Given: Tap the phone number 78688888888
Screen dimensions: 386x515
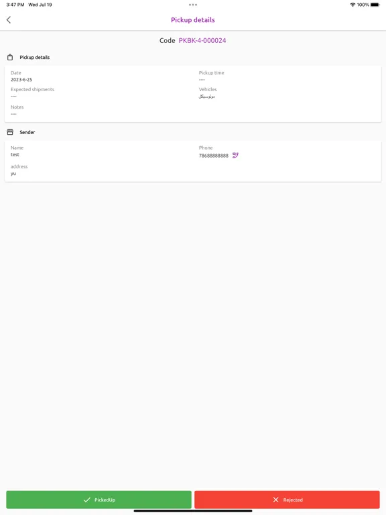Looking at the screenshot, I should [213, 156].
